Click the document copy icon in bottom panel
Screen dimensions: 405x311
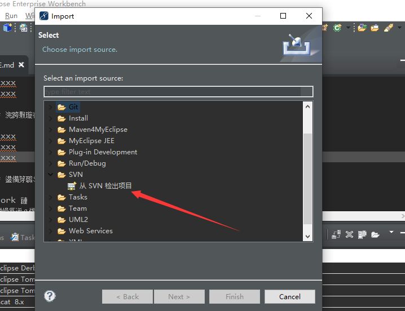(x=362, y=234)
